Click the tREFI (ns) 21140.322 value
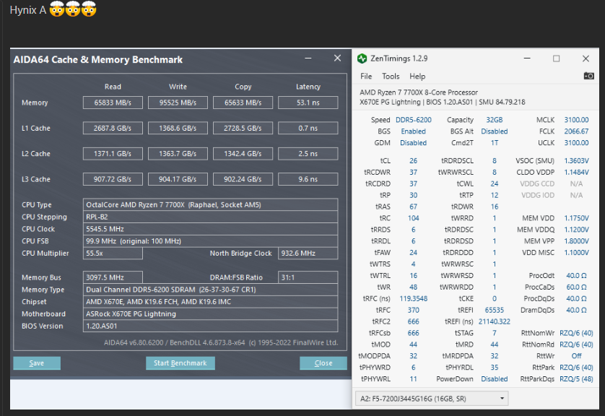 click(x=495, y=321)
